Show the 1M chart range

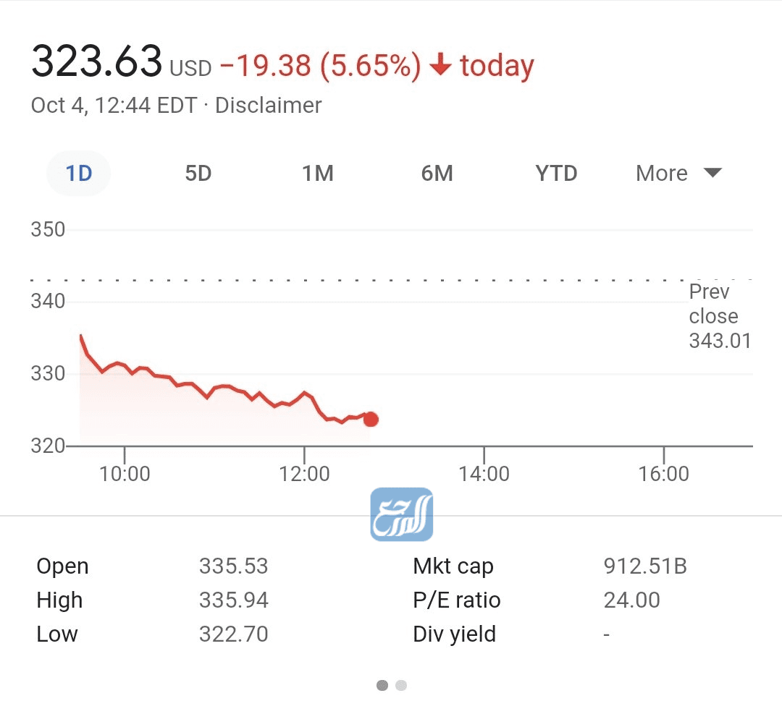click(x=317, y=174)
